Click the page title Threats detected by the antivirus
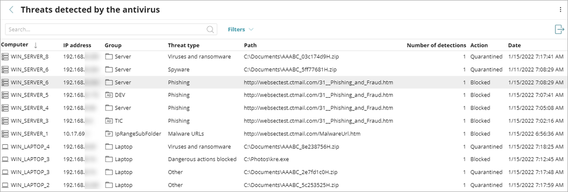The height and width of the screenshot is (192, 568). point(90,10)
